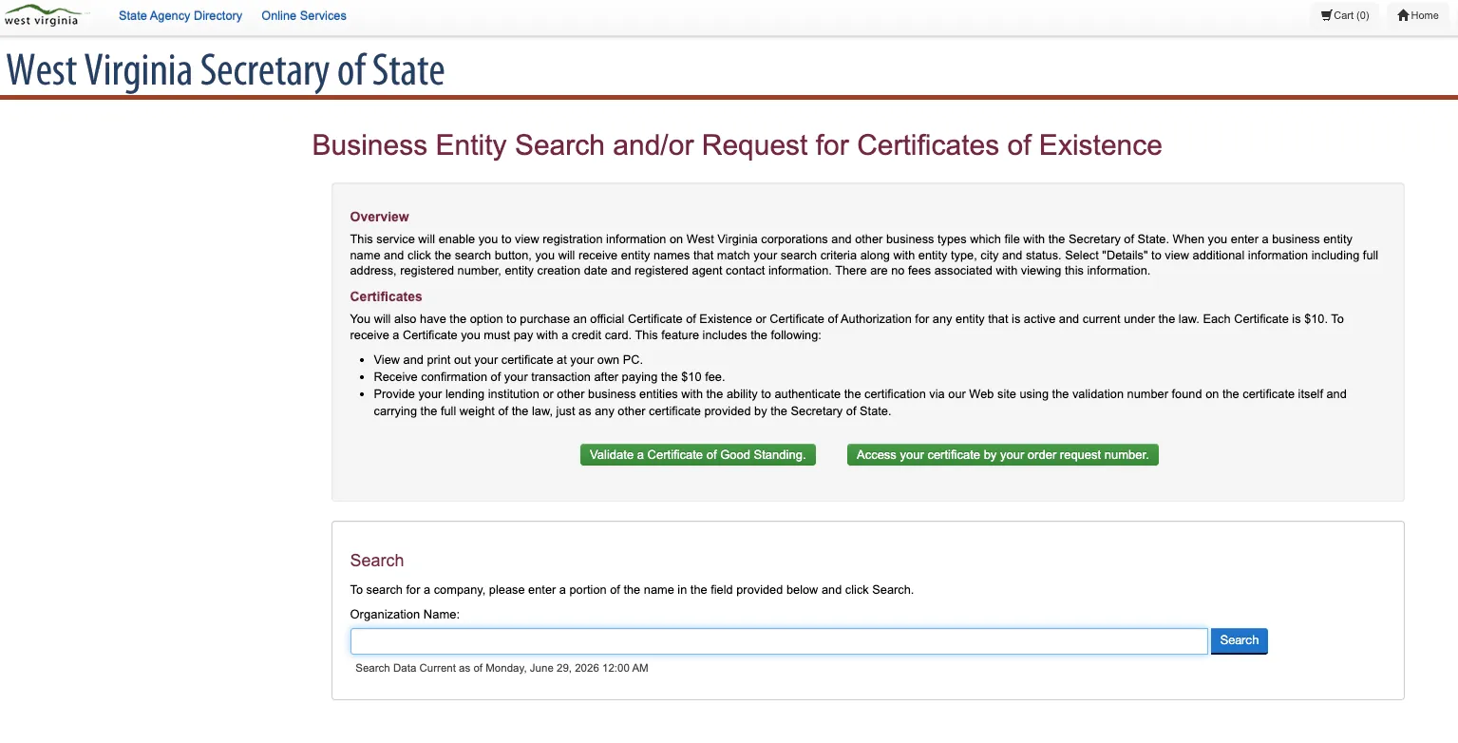This screenshot has width=1458, height=743.
Task: Click the bullet 'View and print out your certificate'
Action: pyautogui.click(x=508, y=360)
